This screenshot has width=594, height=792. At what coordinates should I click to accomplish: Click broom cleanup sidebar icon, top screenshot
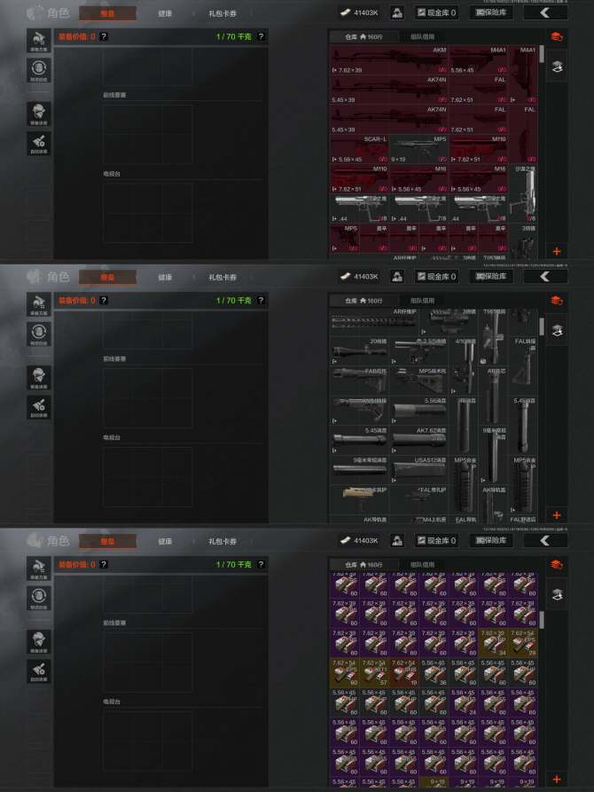coord(39,143)
